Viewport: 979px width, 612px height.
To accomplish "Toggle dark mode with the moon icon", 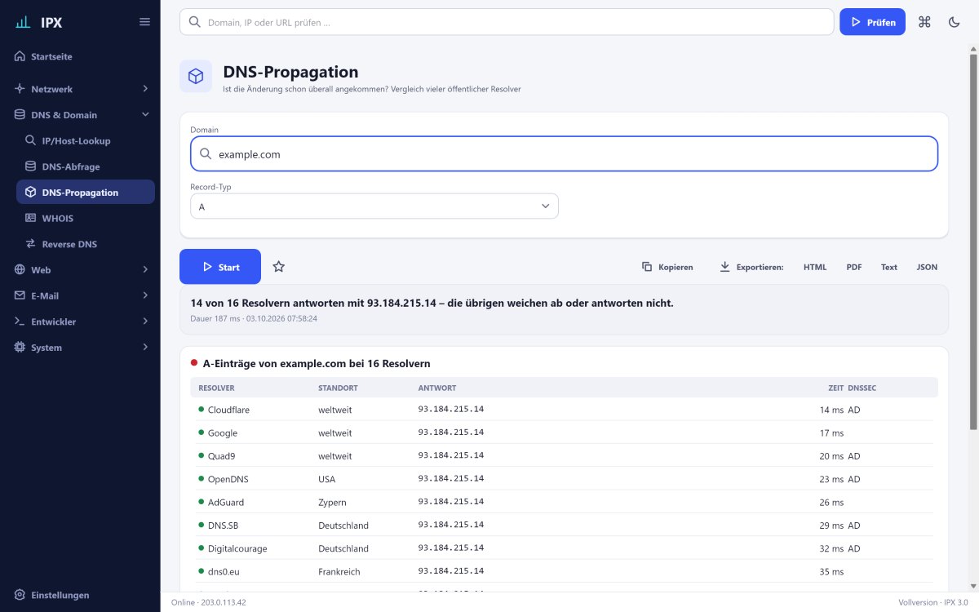I will (954, 22).
